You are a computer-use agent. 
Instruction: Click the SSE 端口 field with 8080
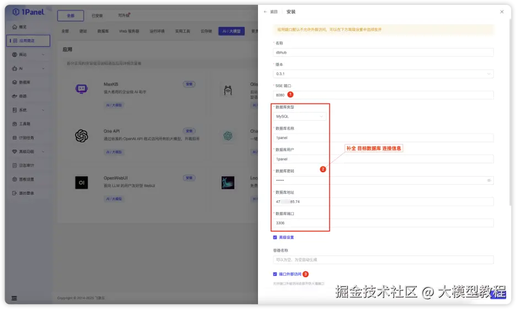[383, 95]
